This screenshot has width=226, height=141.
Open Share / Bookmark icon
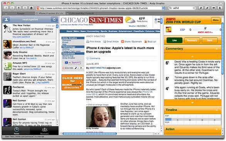coord(122,42)
